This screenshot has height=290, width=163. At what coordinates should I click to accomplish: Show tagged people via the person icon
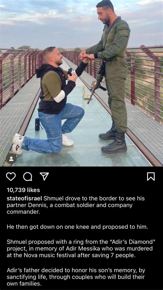click(11, 159)
